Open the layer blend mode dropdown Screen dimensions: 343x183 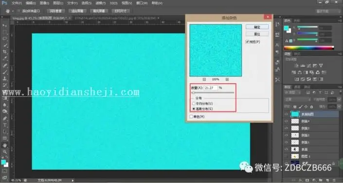[297, 99]
